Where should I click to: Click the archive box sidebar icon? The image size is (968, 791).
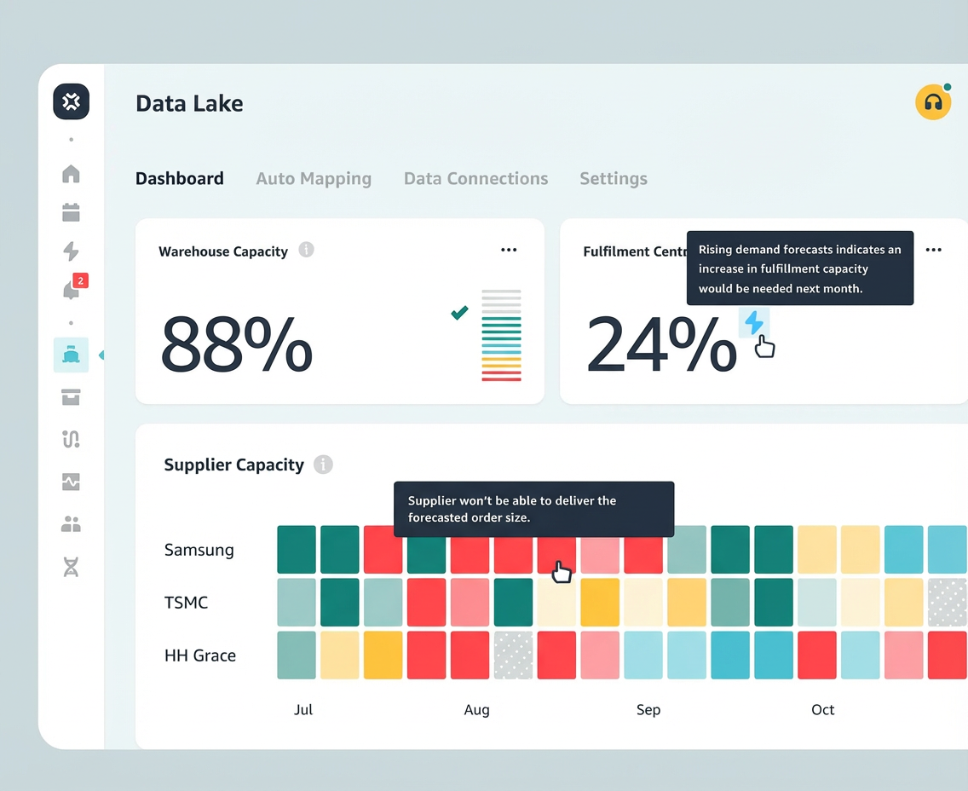tap(72, 397)
